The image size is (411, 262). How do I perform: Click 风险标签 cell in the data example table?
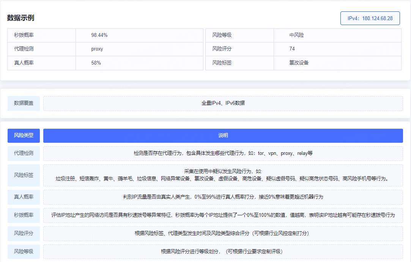(239, 63)
